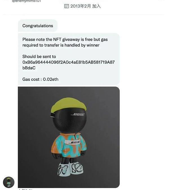Click the @enemymimd101 handle
This screenshot has height=190, width=169.
tap(26, 1)
